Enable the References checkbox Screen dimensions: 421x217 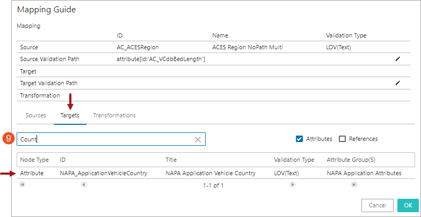(x=343, y=139)
